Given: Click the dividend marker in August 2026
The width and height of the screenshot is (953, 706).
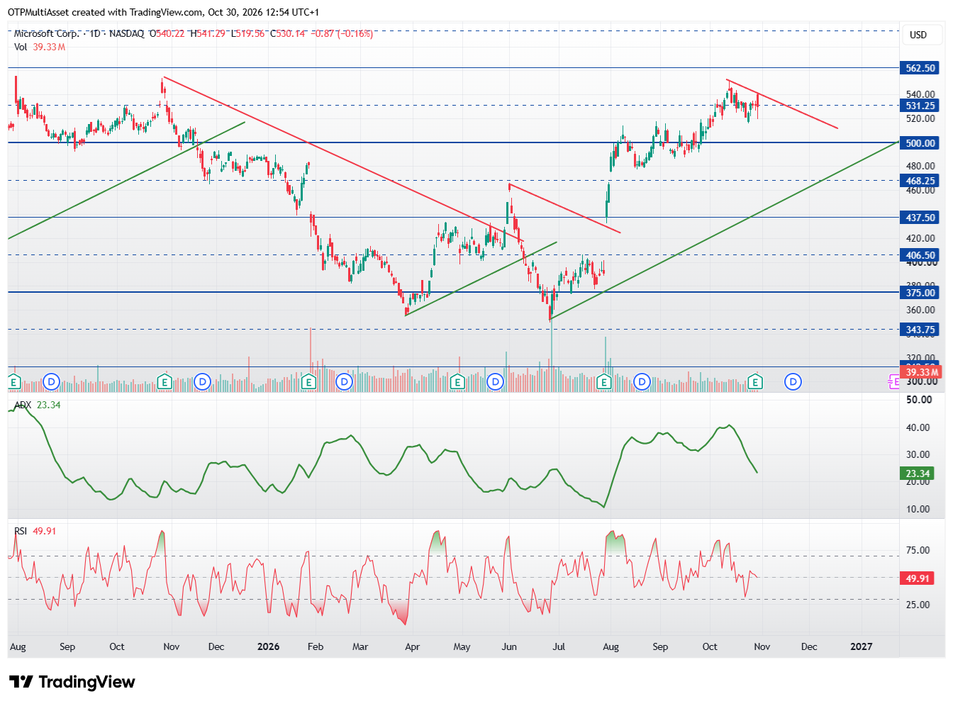Looking at the screenshot, I should click(642, 382).
